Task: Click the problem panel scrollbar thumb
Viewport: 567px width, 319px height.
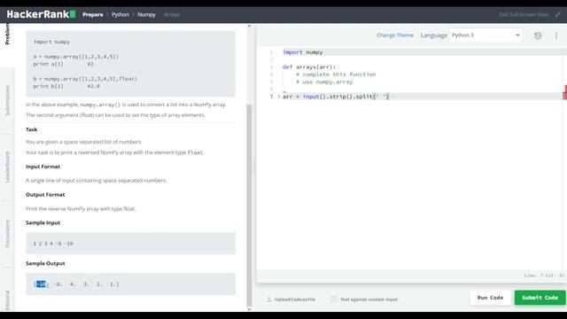Action: pos(249,205)
